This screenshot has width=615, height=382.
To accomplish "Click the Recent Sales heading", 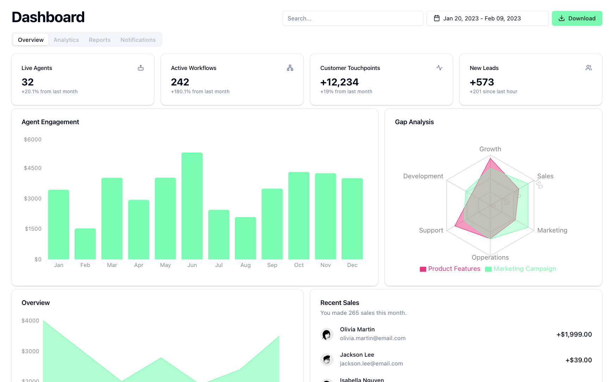I will point(340,303).
